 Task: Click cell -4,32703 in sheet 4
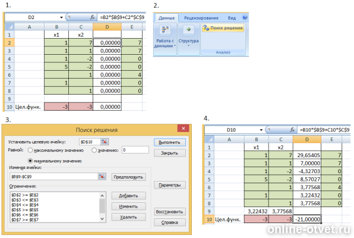pos(307,171)
